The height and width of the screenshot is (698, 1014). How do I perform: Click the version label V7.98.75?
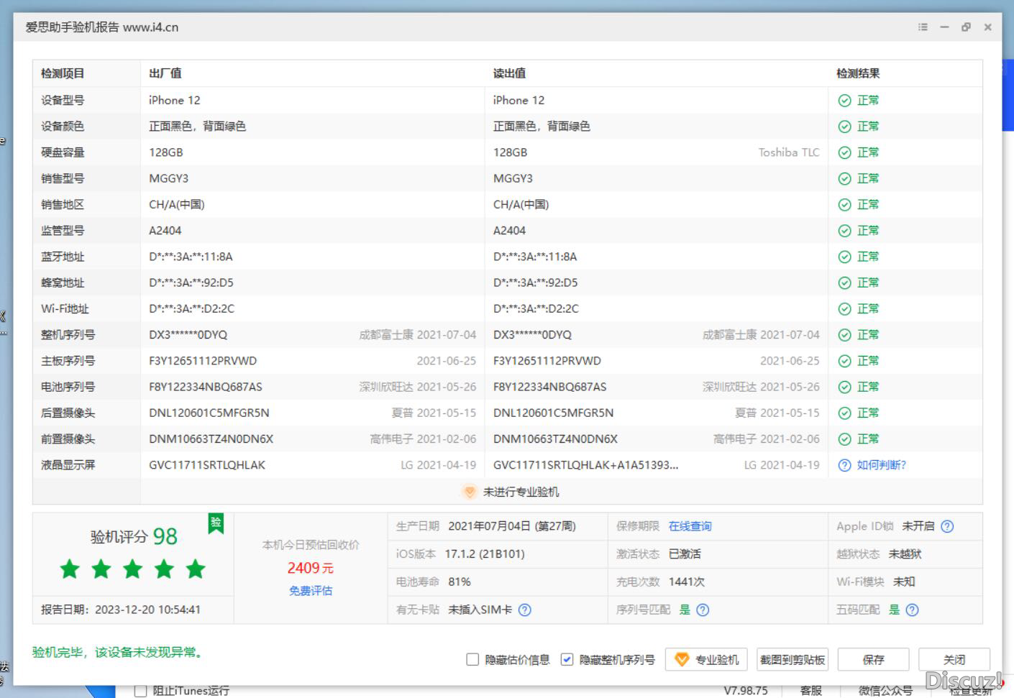[x=746, y=690]
